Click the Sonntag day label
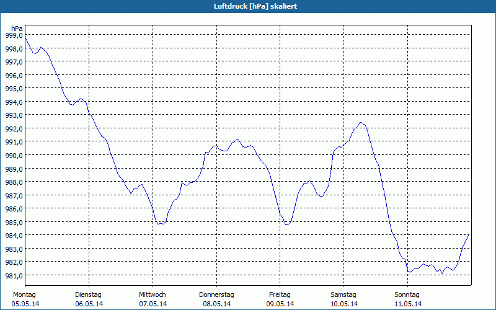This screenshot has height=310, width=496. click(x=407, y=295)
